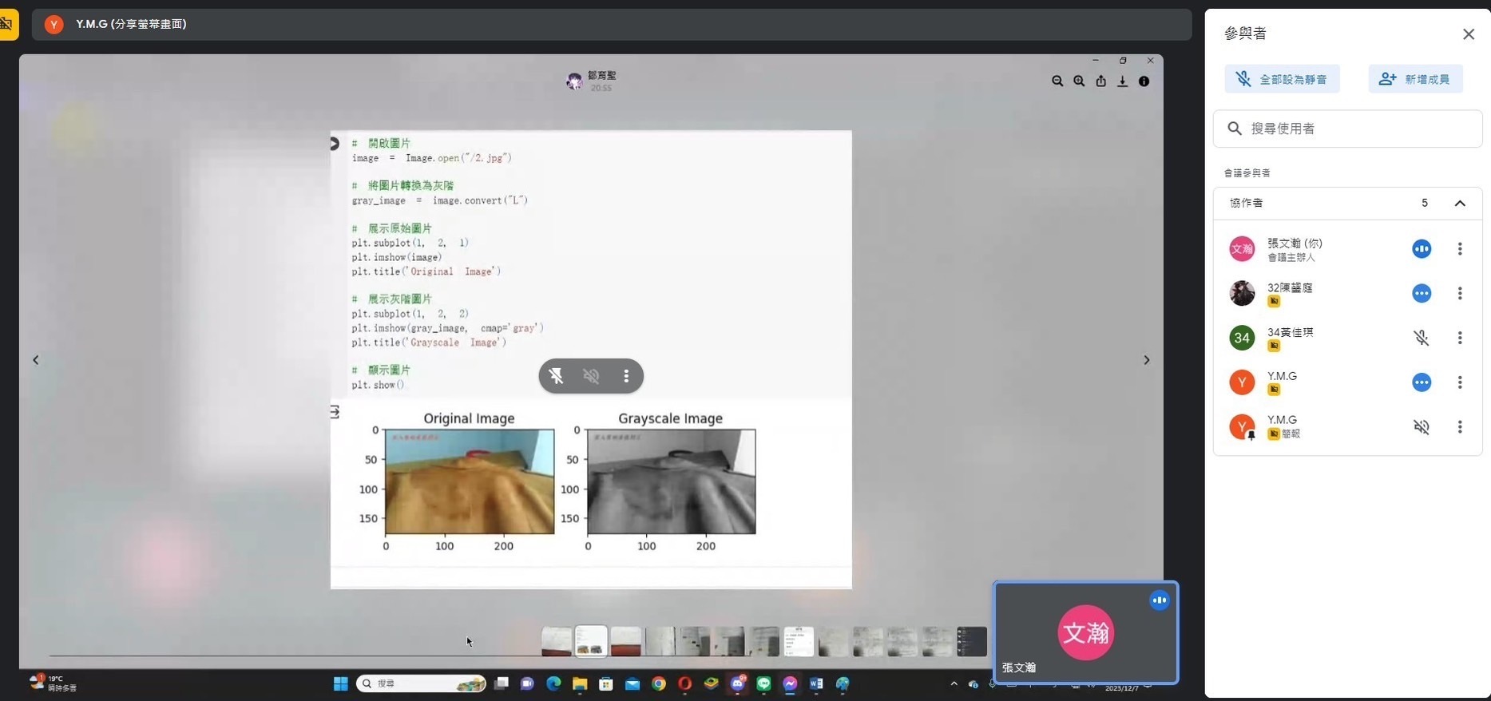Click the share icon in the image viewer
This screenshot has width=1491, height=701.
1100,81
